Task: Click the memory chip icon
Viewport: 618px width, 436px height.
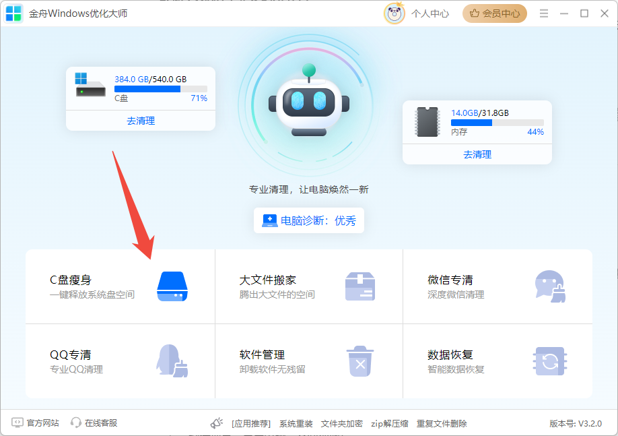Action: [427, 122]
